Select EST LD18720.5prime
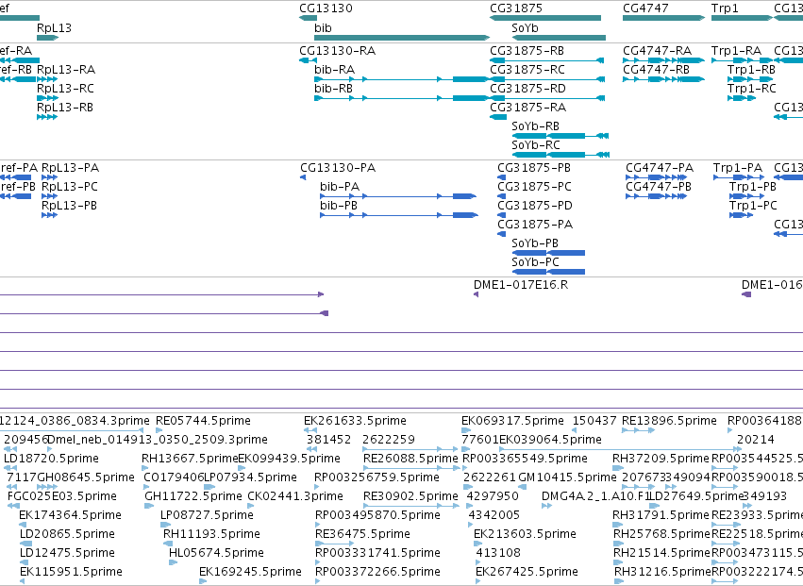This screenshot has width=803, height=586. (x=51, y=459)
